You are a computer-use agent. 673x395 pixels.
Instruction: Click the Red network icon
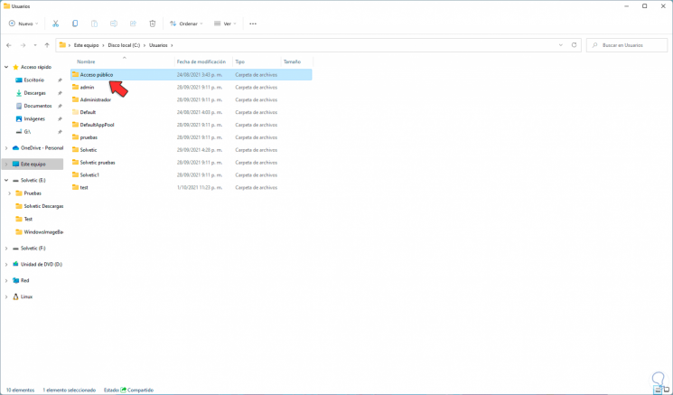coord(16,280)
